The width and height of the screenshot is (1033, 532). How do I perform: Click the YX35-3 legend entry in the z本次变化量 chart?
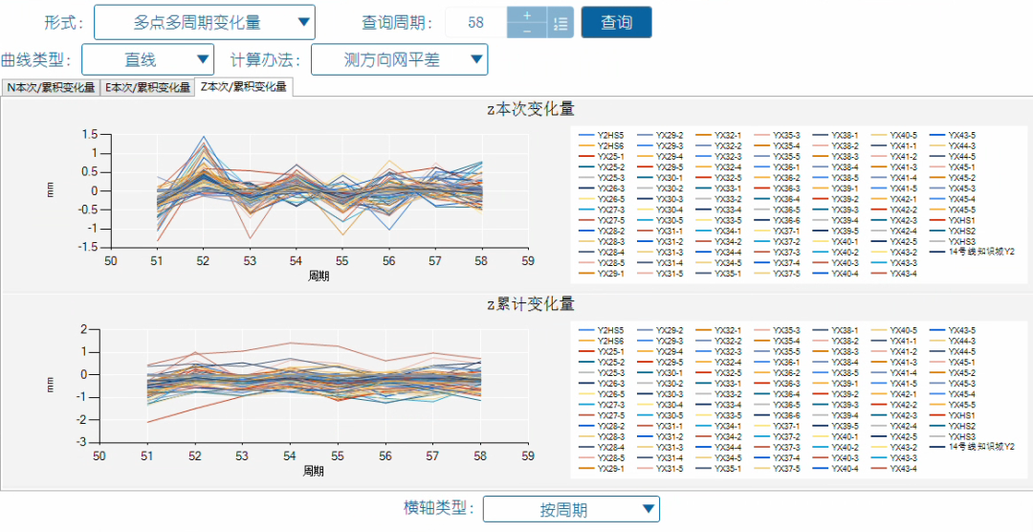coord(778,135)
